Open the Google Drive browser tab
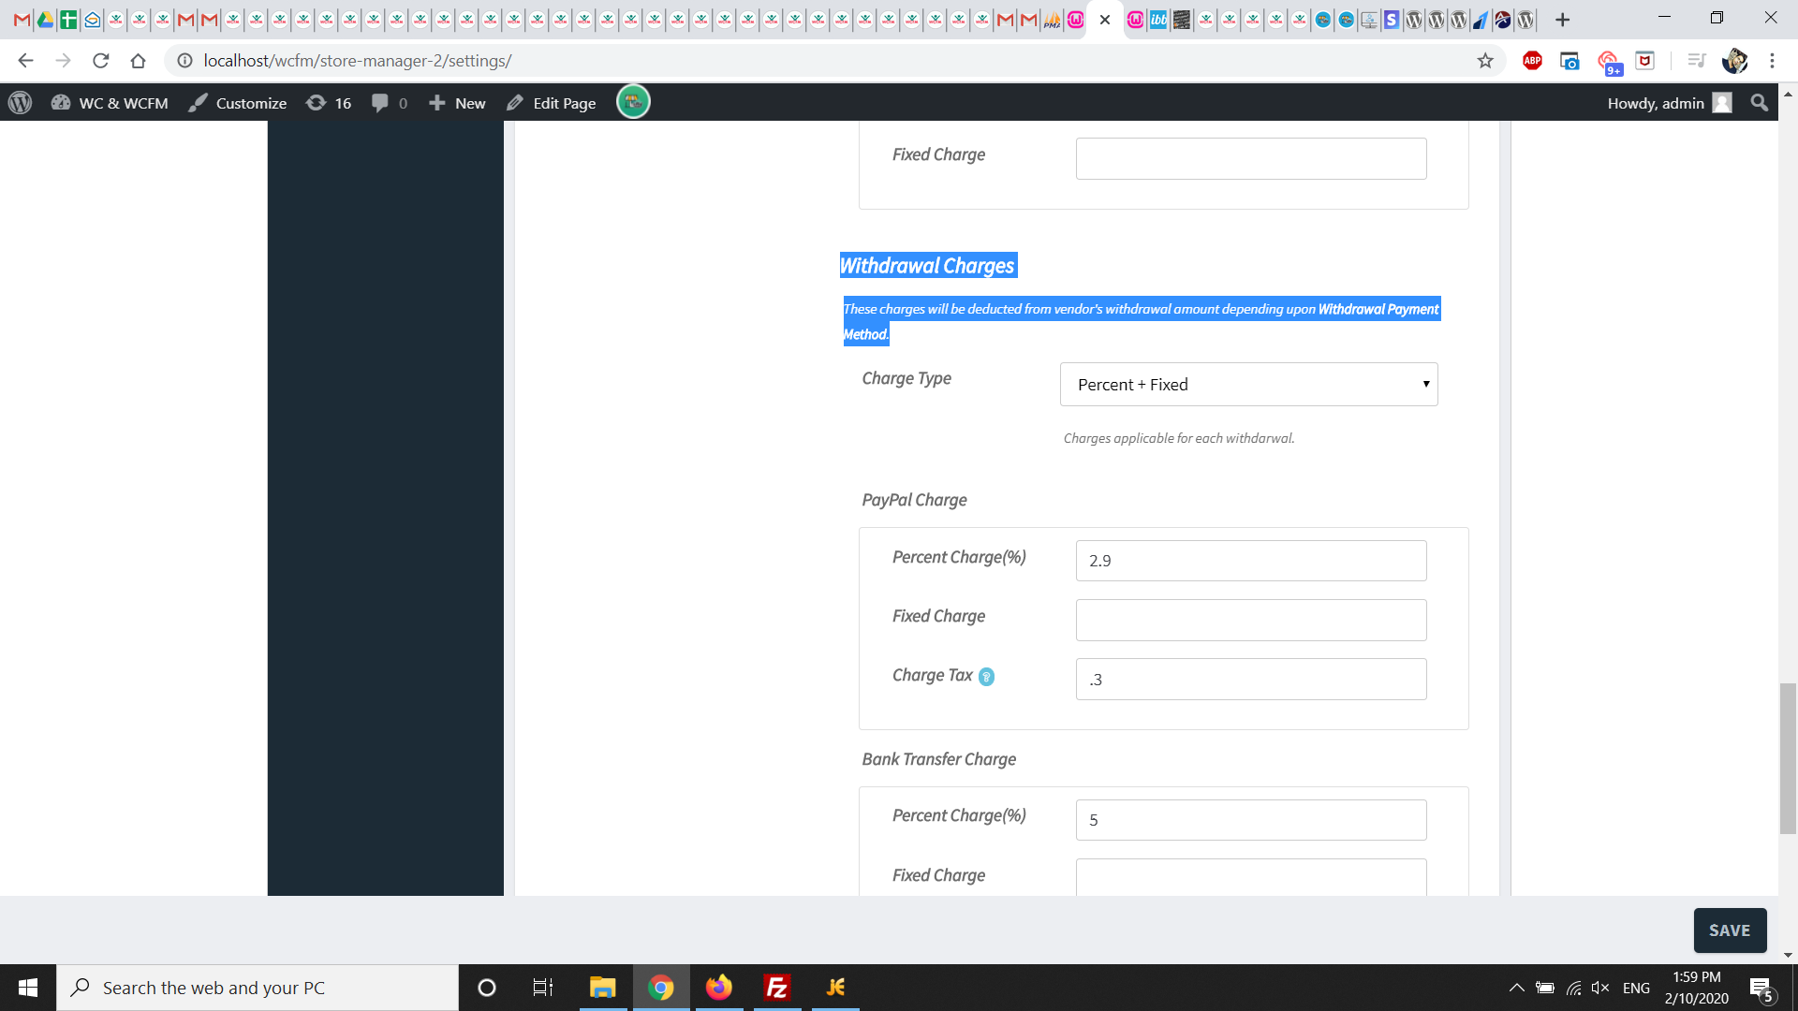 [x=45, y=20]
